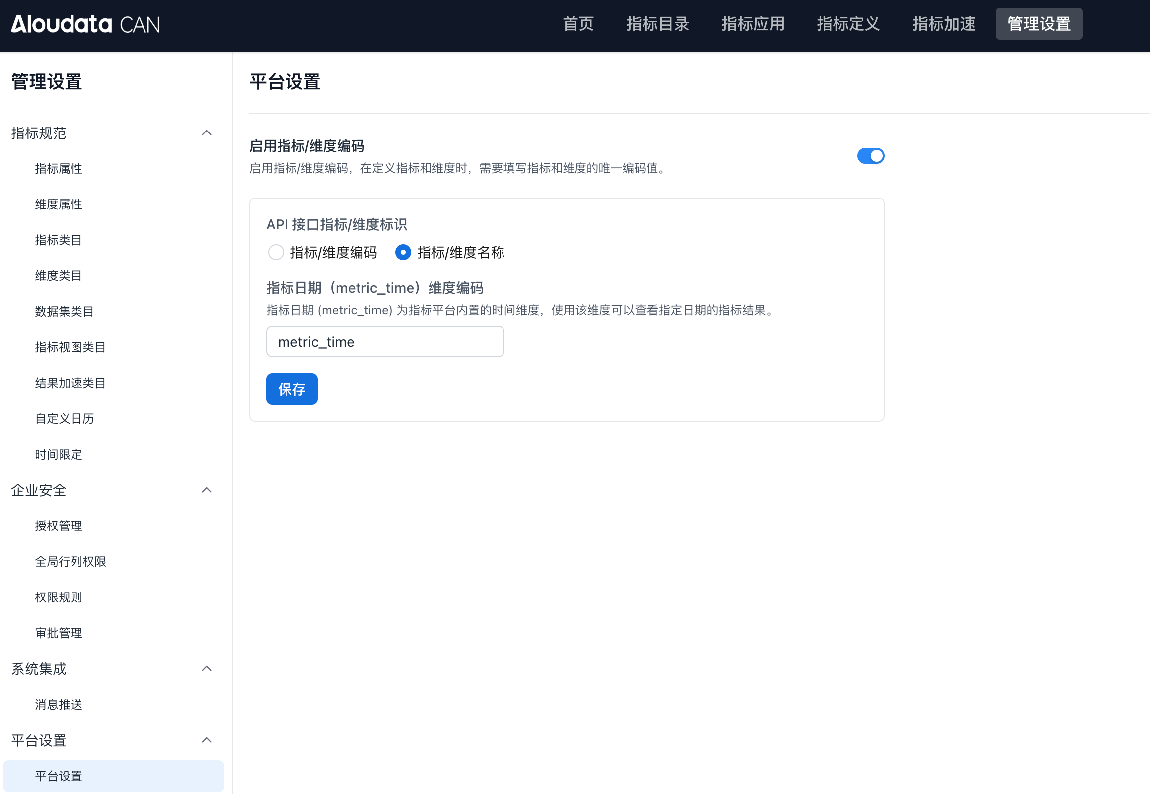Click the 保存 button

click(292, 389)
